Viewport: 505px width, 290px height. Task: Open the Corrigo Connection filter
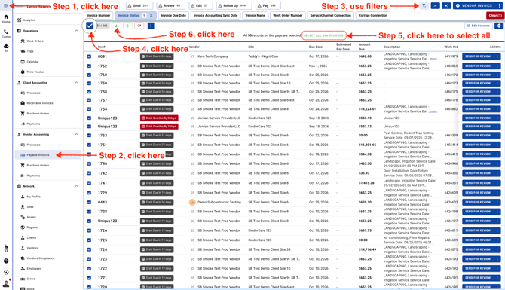pos(372,16)
